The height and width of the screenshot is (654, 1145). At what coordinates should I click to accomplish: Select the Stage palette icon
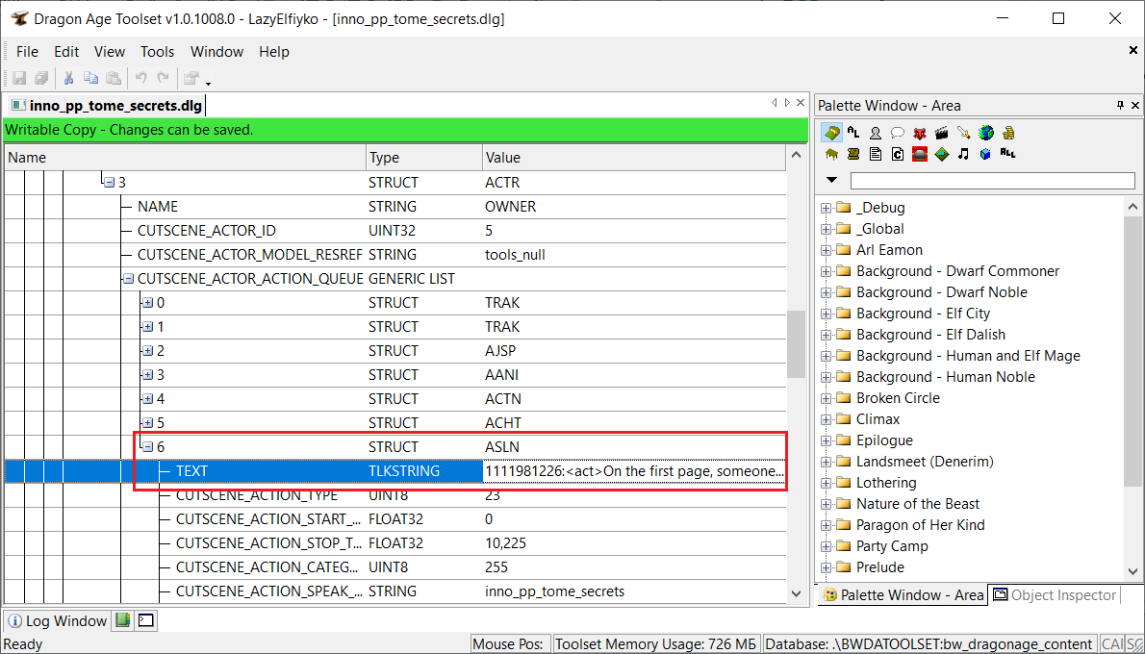[920, 154]
